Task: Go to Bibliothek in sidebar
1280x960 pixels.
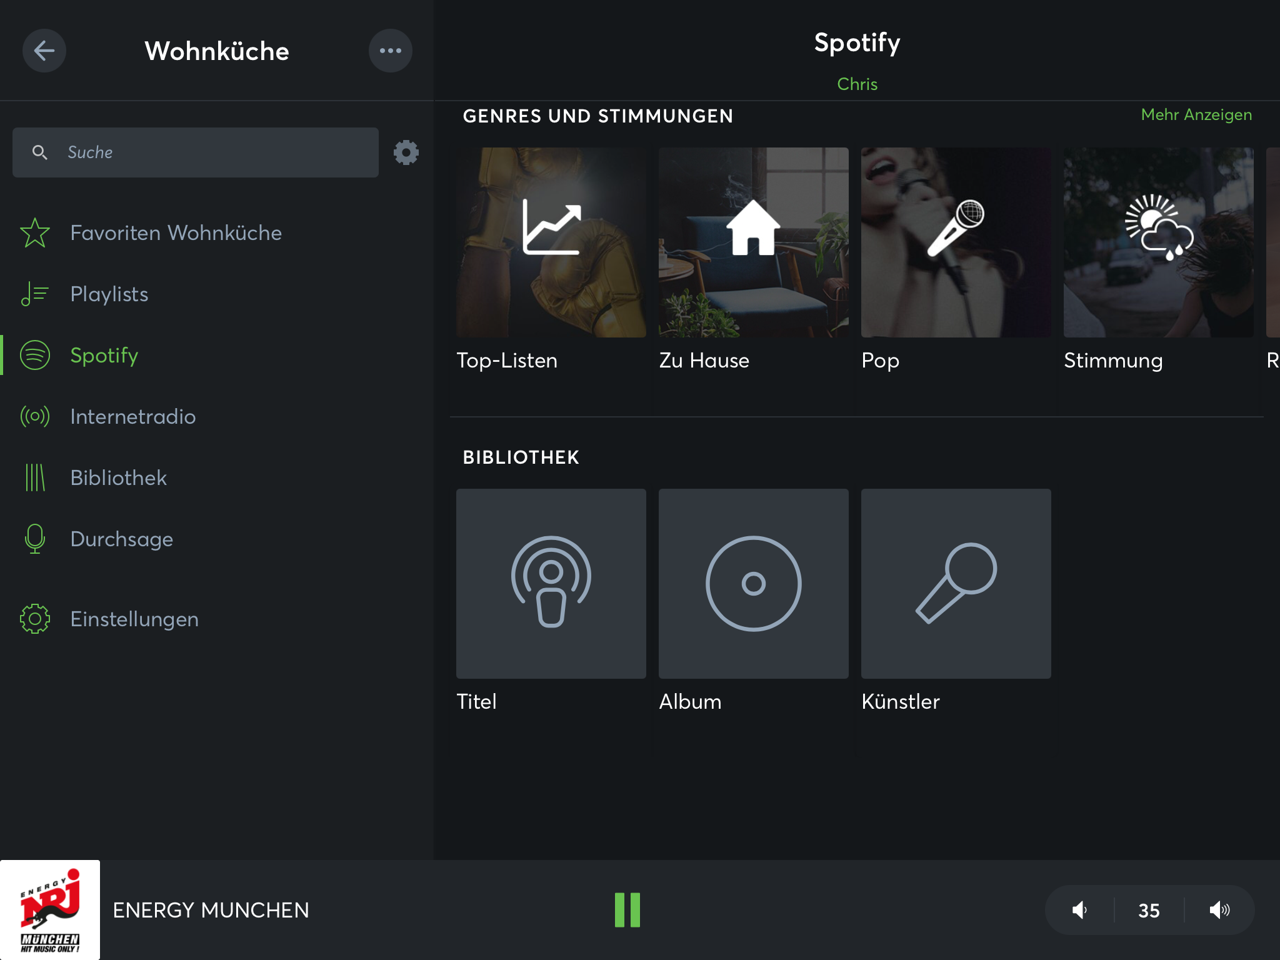Action: pyautogui.click(x=118, y=478)
